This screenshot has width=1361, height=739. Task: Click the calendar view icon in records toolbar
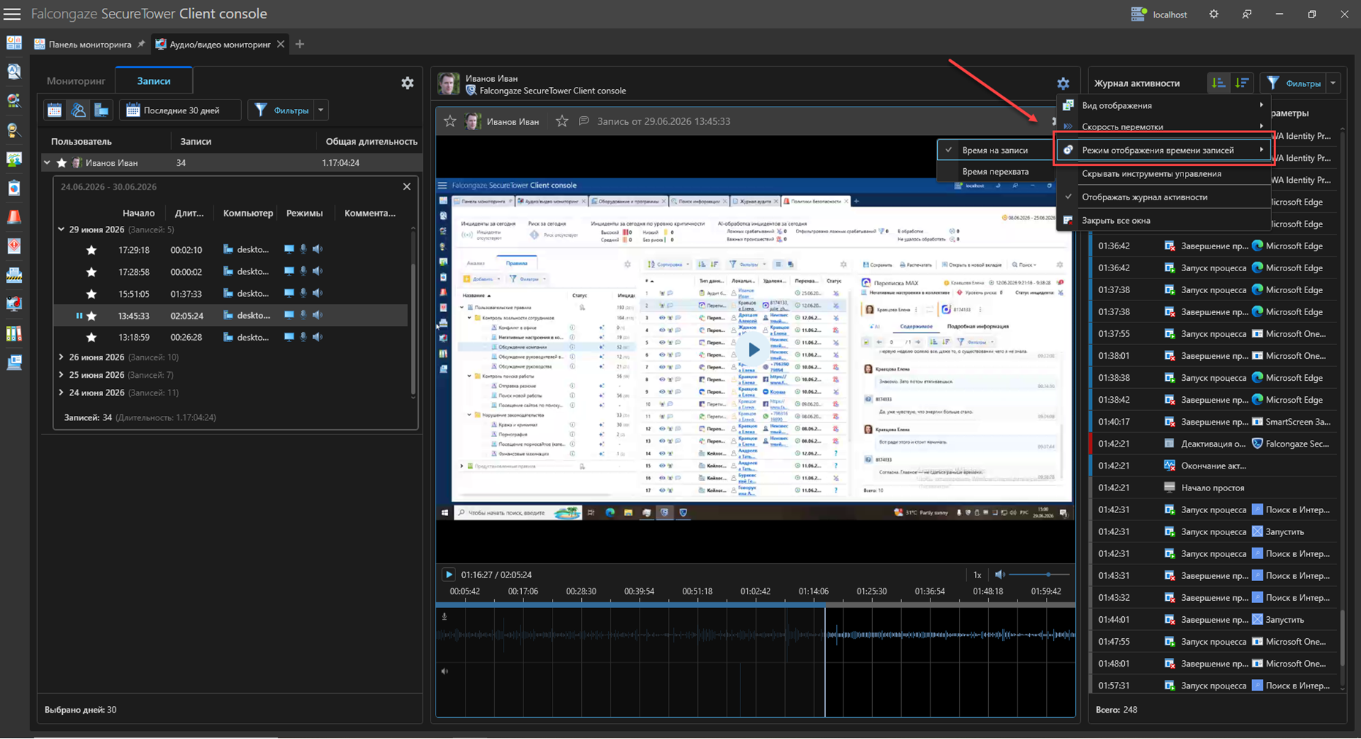click(x=55, y=110)
